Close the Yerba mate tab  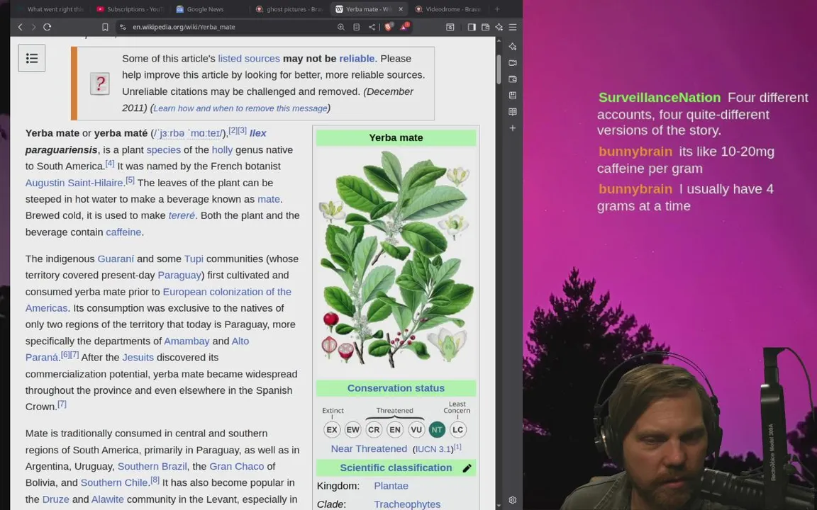point(401,9)
